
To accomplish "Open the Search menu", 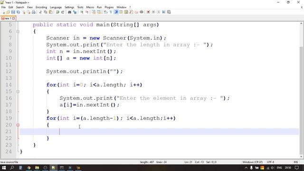I will coord(20,7).
